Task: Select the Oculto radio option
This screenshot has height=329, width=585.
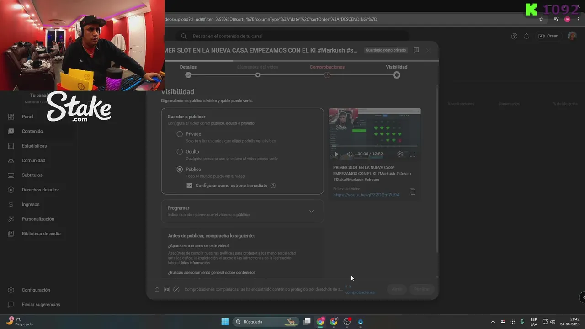Action: [180, 152]
